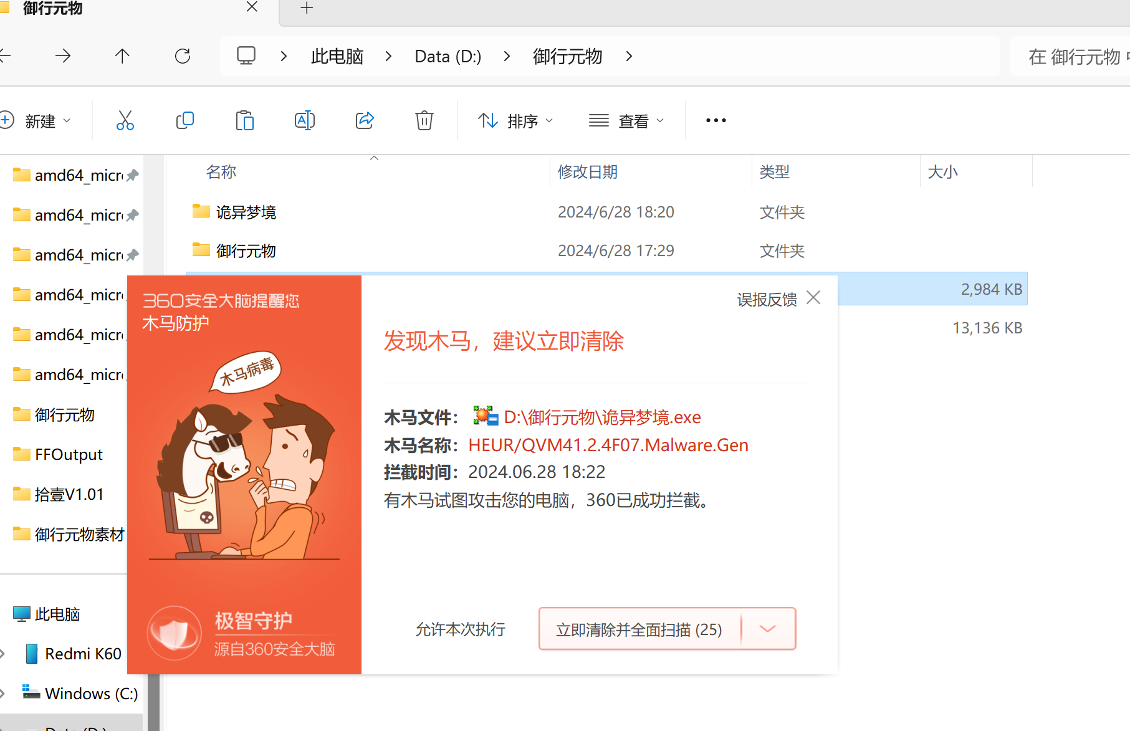Click the 御行元物素材 folder icon in the sidebar
Viewport: 1130px width, 731px height.
click(22, 533)
